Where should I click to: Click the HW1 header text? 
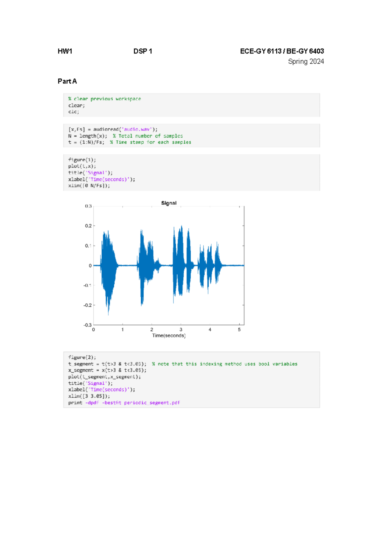click(65, 51)
